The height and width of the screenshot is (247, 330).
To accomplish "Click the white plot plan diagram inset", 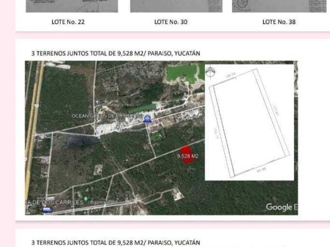I will (249, 123).
